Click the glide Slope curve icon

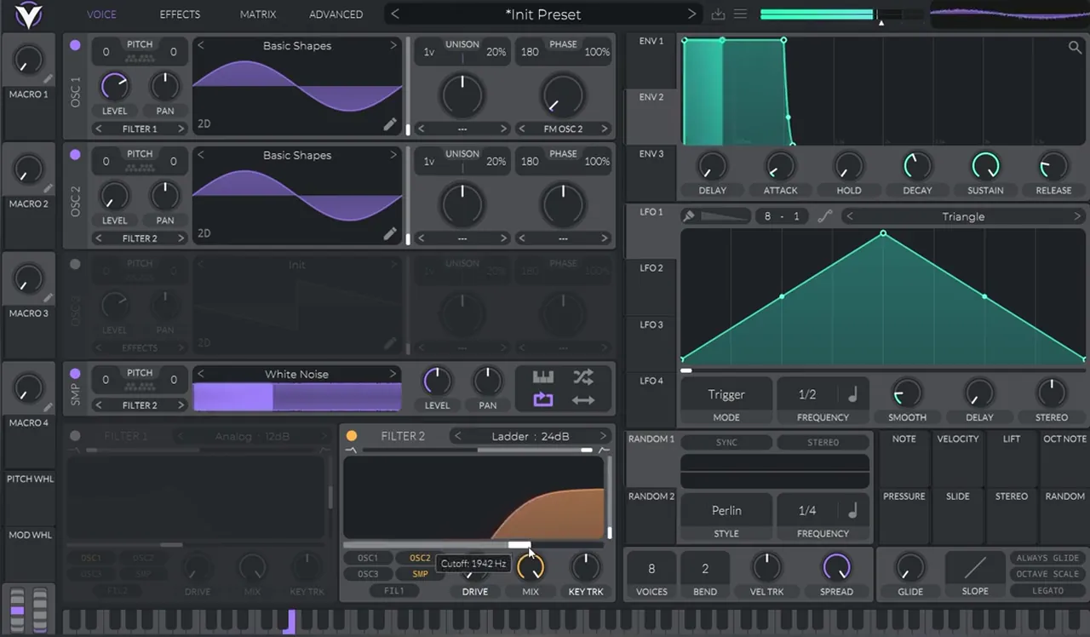975,567
